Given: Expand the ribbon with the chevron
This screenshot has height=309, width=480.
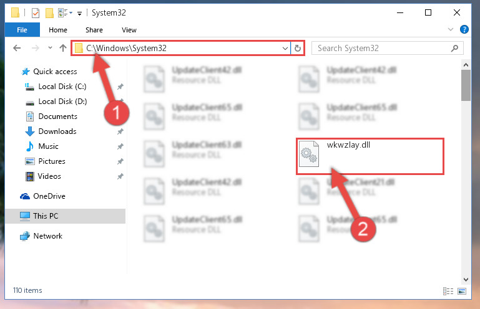Looking at the screenshot, I should (450, 29).
